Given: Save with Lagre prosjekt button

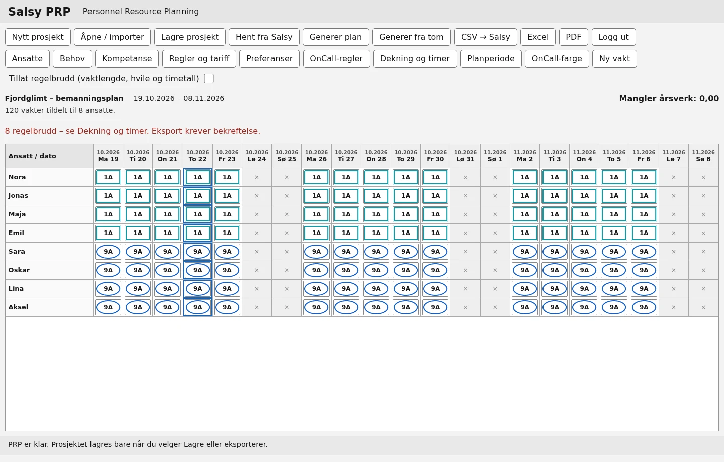Looking at the screenshot, I should point(190,37).
